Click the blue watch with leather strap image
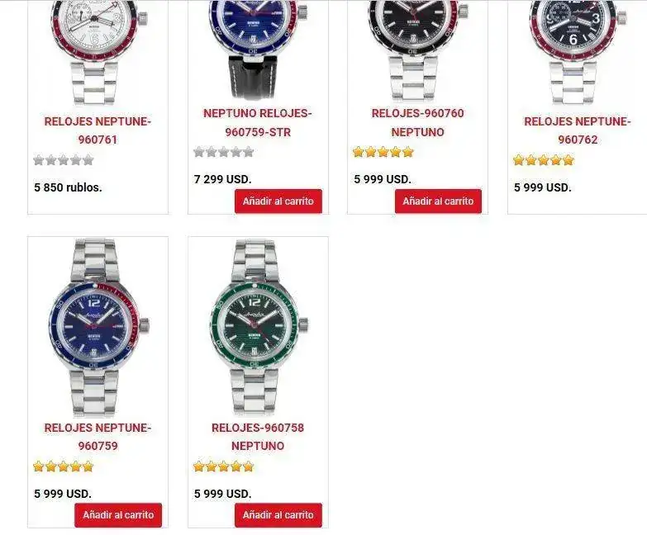This screenshot has height=535, width=647. tap(258, 50)
